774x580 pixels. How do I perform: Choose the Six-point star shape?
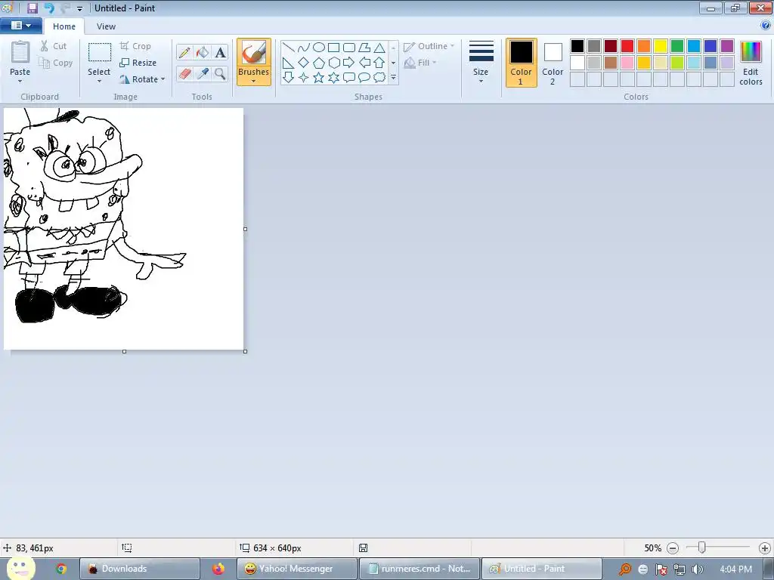(333, 78)
